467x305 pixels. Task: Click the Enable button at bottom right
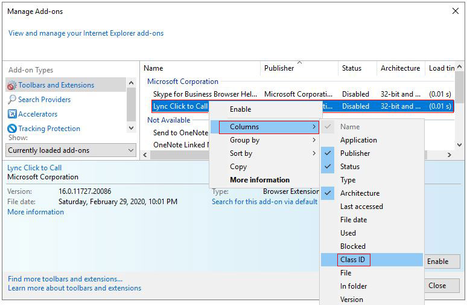click(x=442, y=262)
